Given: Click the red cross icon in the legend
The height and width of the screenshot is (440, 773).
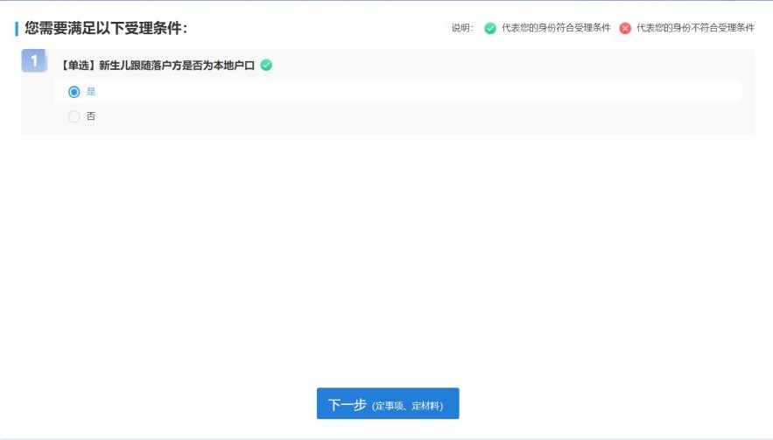Looking at the screenshot, I should click(625, 28).
